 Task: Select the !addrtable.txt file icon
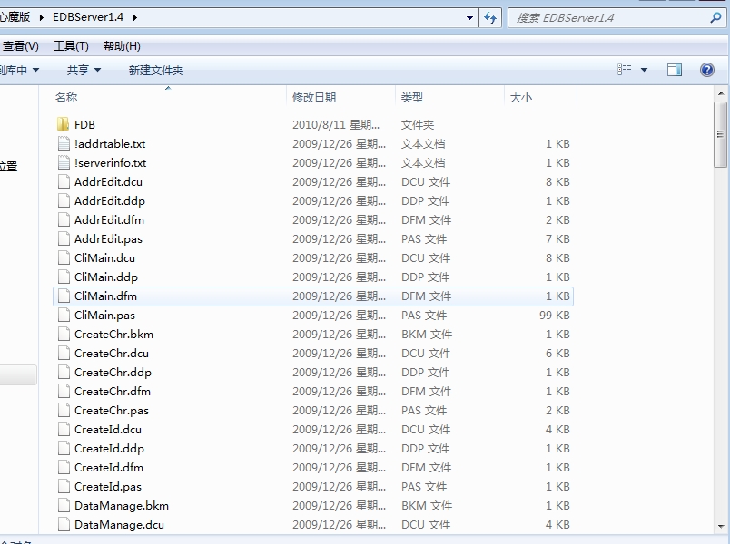tap(63, 143)
